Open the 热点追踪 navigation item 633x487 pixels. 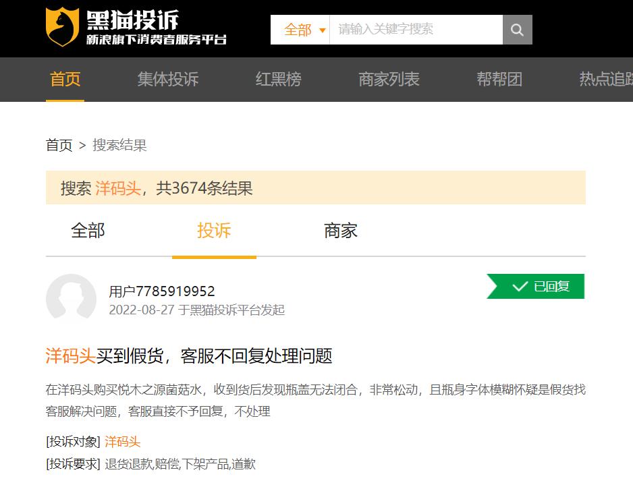click(x=606, y=79)
